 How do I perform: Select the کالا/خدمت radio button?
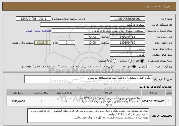114,61
